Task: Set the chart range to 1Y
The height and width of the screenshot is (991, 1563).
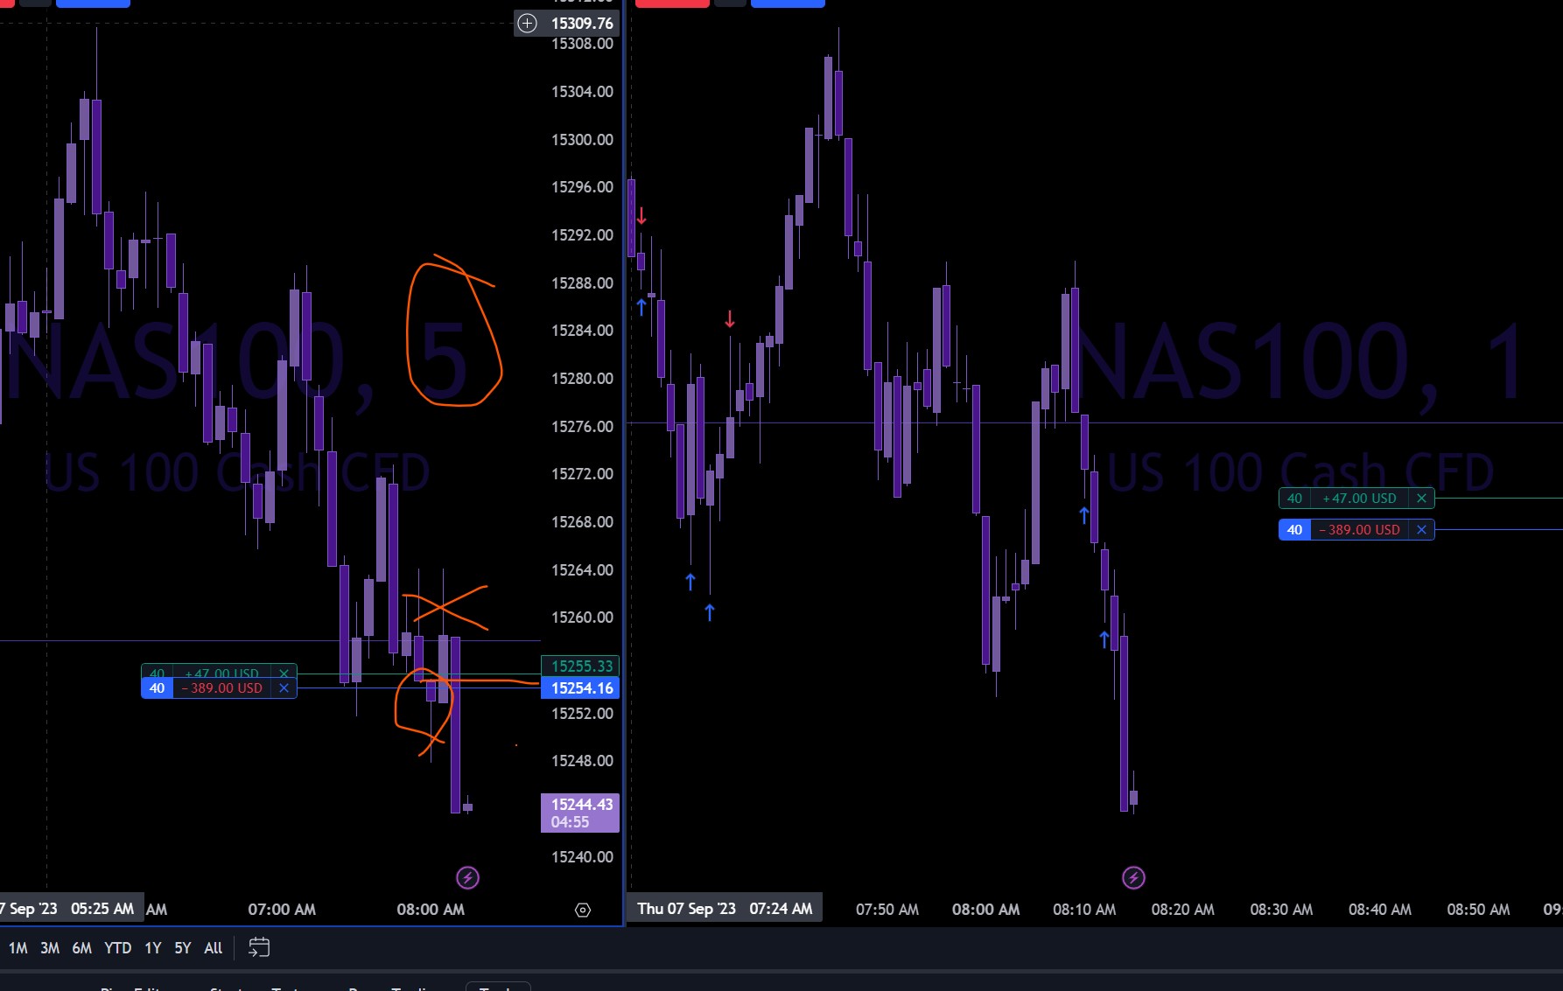Action: pos(153,948)
